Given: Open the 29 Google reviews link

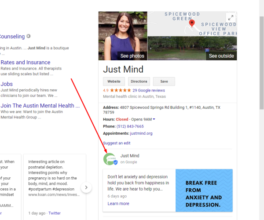Looking at the screenshot, I should pos(149,90).
